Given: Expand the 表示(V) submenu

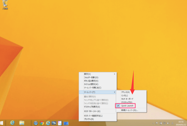Looking at the screenshot, I should 98,74.
